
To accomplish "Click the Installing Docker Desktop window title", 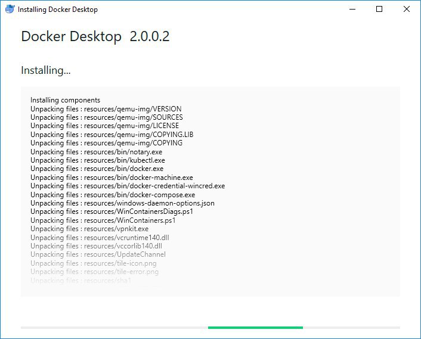I will click(58, 10).
